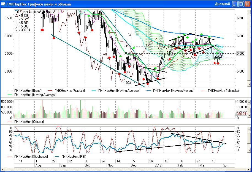Close the ГМКНорНик chart window
This screenshot has width=252, height=172.
coord(248,4)
